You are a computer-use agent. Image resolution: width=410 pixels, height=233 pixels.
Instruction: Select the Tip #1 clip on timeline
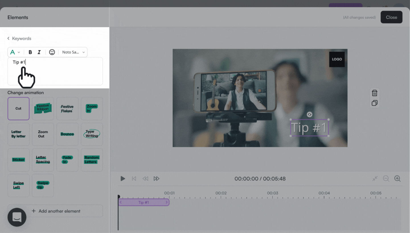(x=143, y=202)
